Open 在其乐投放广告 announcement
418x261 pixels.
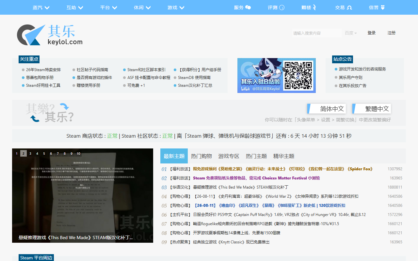pos(353,86)
